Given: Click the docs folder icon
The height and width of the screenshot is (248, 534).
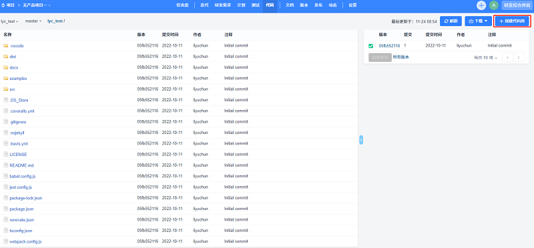Looking at the screenshot, I should [x=5, y=67].
